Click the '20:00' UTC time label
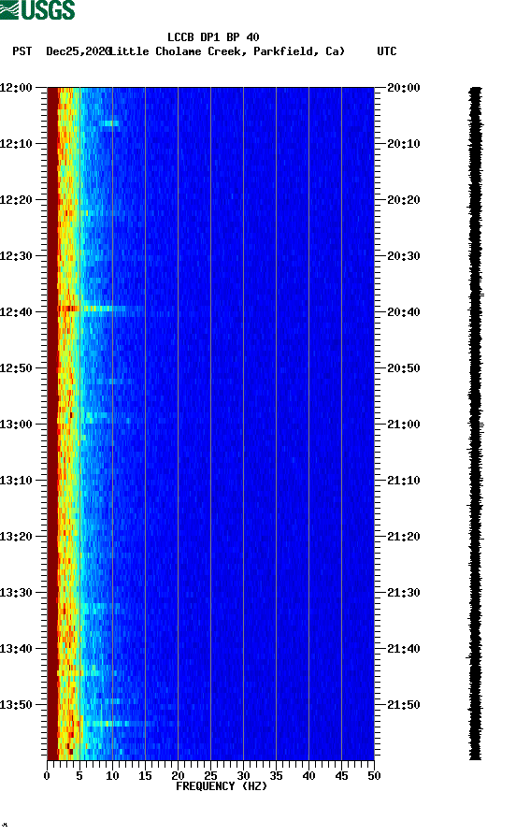Screen dimensions: 516x835 point(404,87)
